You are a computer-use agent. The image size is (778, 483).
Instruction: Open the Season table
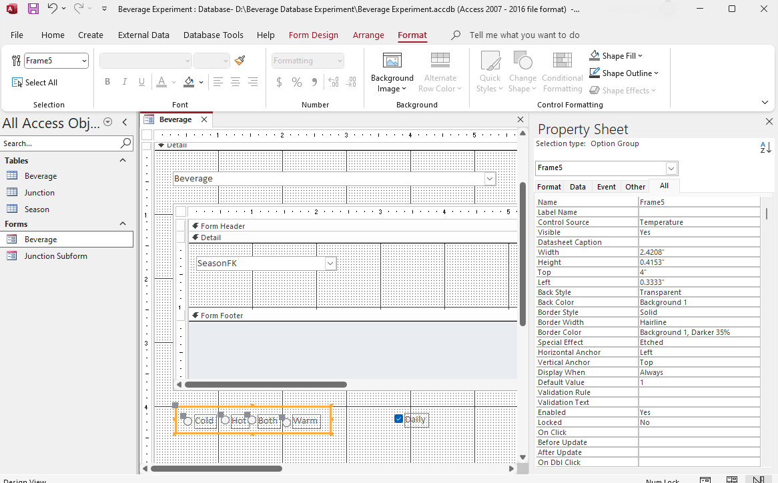point(37,209)
